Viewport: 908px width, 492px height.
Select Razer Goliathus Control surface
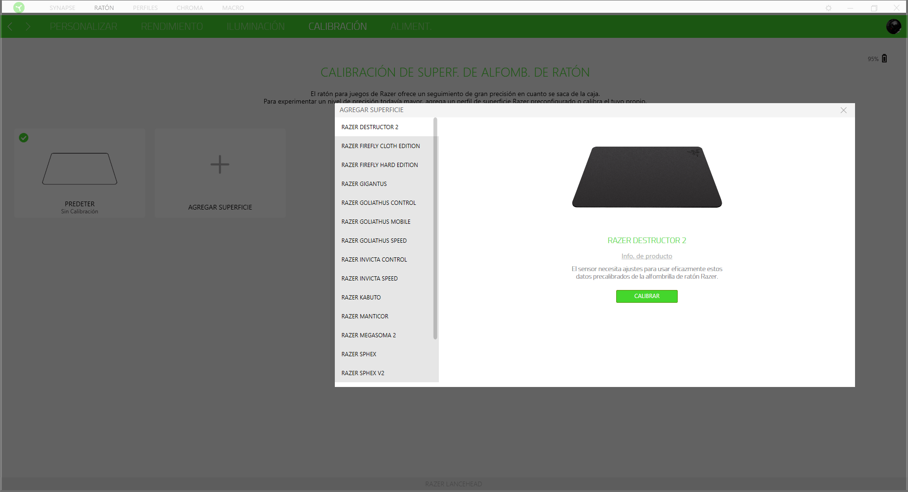(x=384, y=202)
